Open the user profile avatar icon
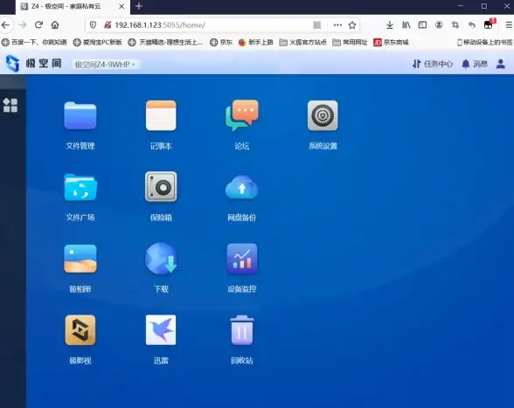 coord(501,64)
